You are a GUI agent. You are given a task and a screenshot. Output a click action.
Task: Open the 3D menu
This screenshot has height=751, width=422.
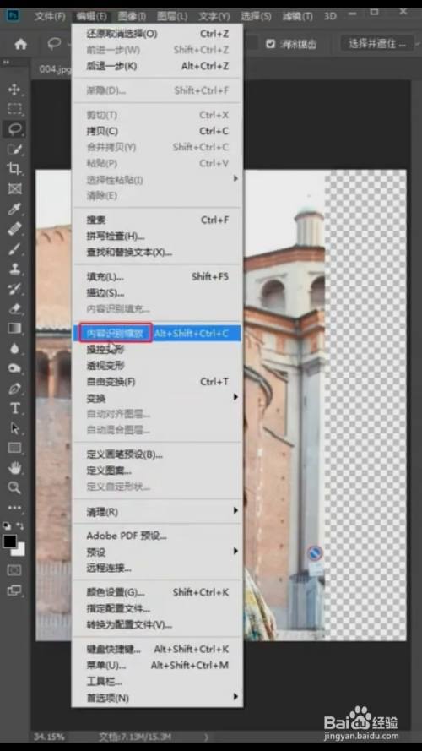coord(330,16)
